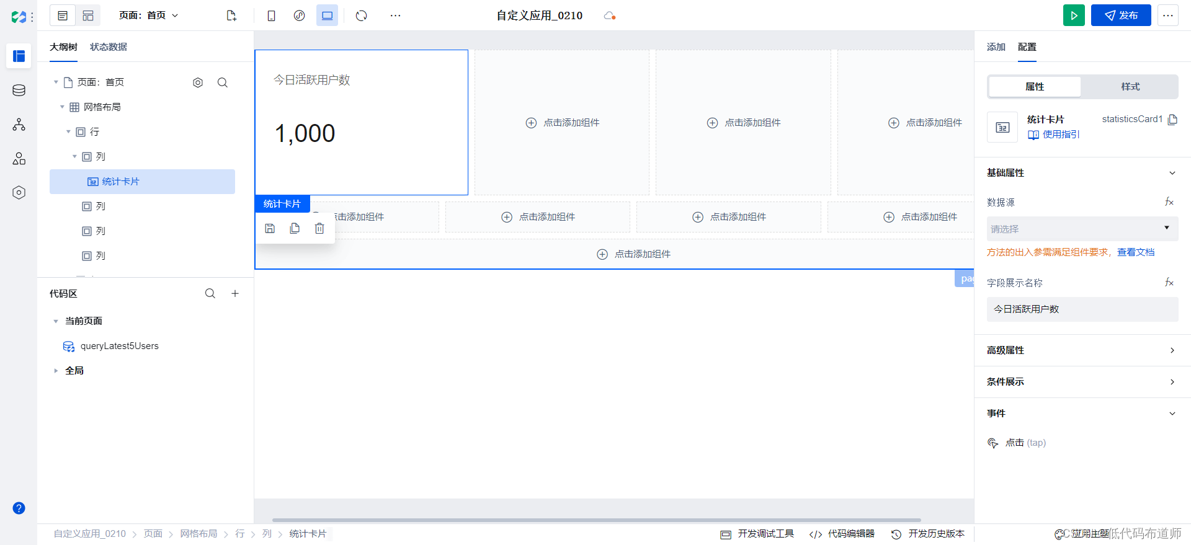Open the 数据源 请选择 dropdown
The width and height of the screenshot is (1191, 545).
[1082, 229]
